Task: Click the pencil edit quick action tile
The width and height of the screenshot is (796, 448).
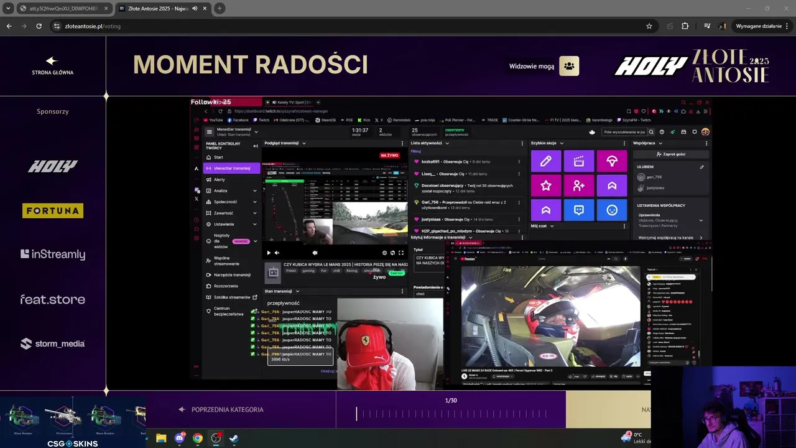Action: 546,161
